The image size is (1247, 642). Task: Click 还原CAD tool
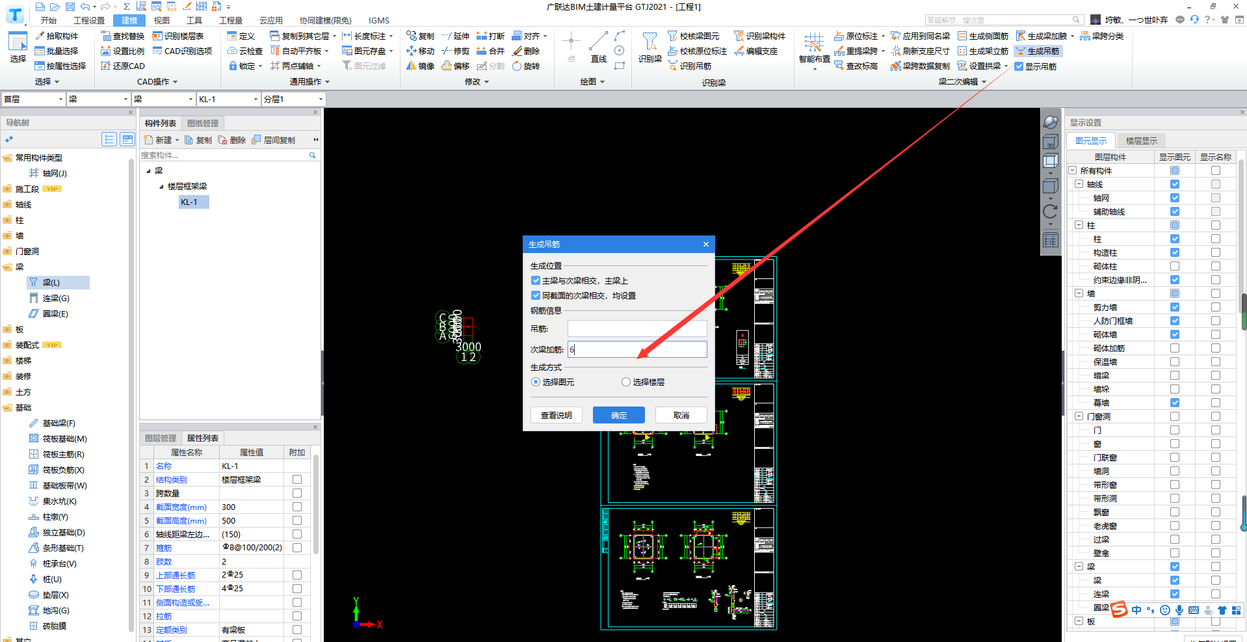123,66
